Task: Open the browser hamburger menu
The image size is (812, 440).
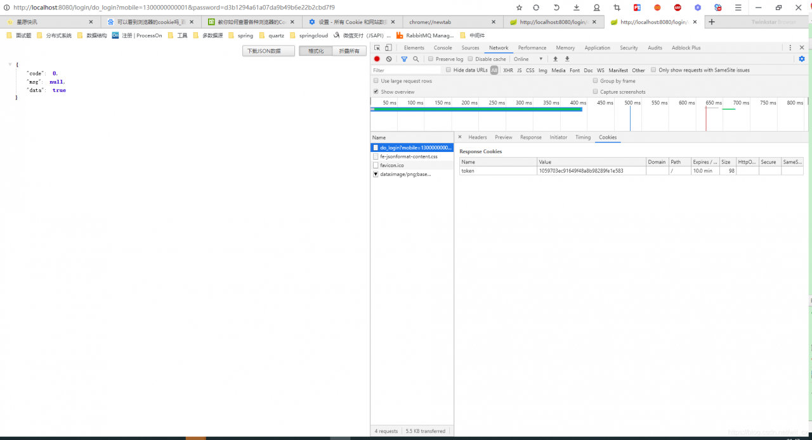Action: point(738,8)
